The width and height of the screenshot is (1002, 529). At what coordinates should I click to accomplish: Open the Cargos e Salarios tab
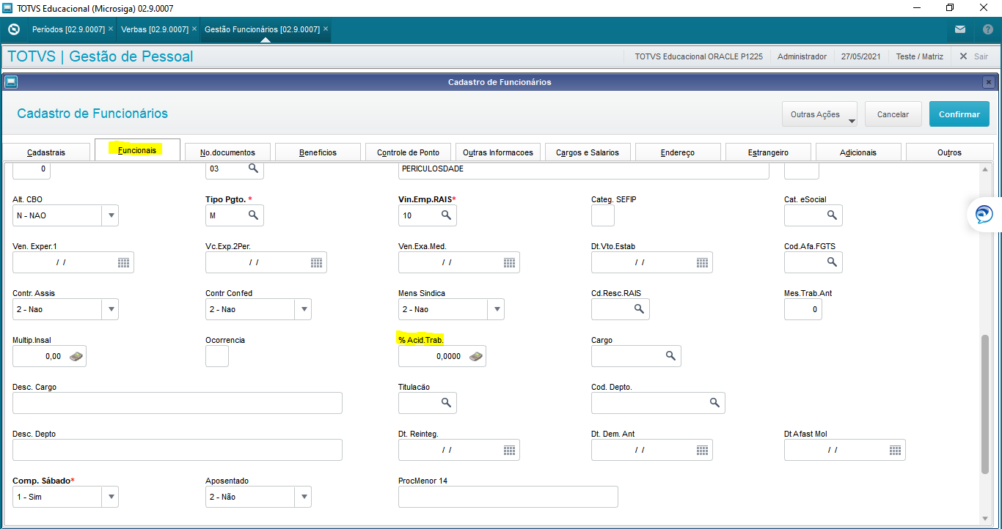588,152
